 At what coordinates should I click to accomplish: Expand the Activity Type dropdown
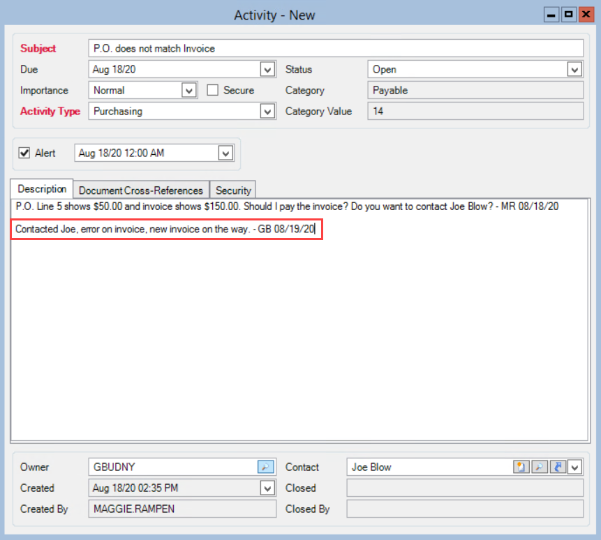pyautogui.click(x=267, y=112)
